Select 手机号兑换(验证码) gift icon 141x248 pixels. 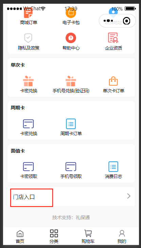71,81
